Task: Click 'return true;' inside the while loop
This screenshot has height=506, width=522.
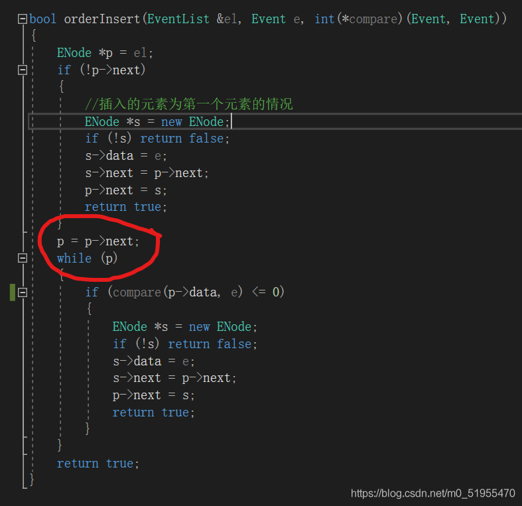Action: 153,412
